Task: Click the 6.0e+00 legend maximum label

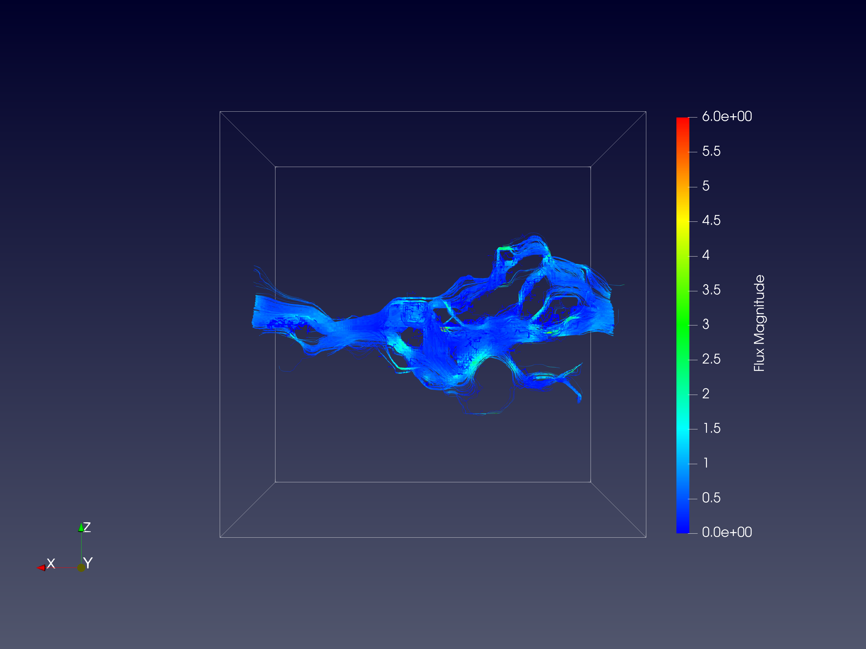Action: click(727, 117)
